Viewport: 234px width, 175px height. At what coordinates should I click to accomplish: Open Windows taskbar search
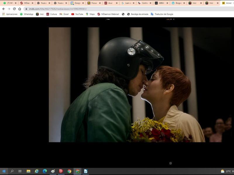(x=12, y=171)
